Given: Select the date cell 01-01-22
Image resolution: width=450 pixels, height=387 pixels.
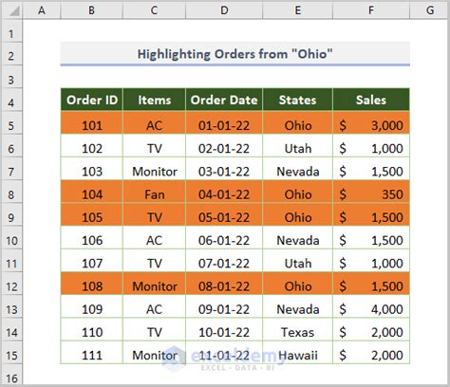Looking at the screenshot, I should tap(224, 122).
